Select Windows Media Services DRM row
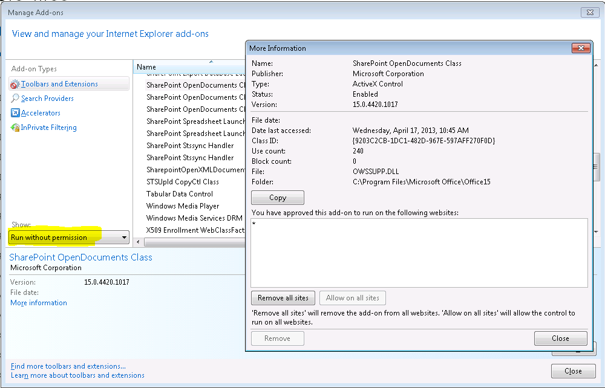Image resolution: width=605 pixels, height=388 pixels. 194,218
